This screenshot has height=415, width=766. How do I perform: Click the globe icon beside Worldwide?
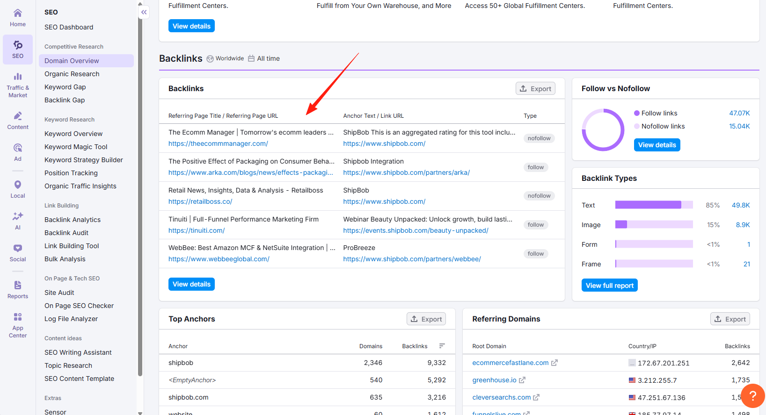[210, 59]
